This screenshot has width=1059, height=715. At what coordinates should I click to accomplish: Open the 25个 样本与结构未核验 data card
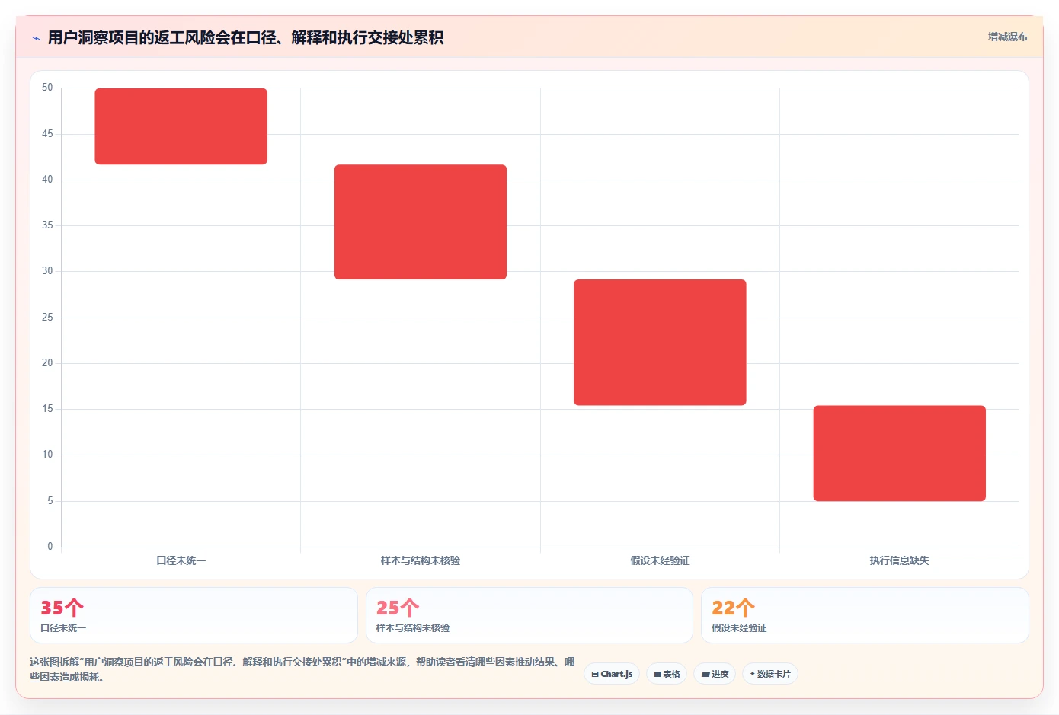coord(529,615)
